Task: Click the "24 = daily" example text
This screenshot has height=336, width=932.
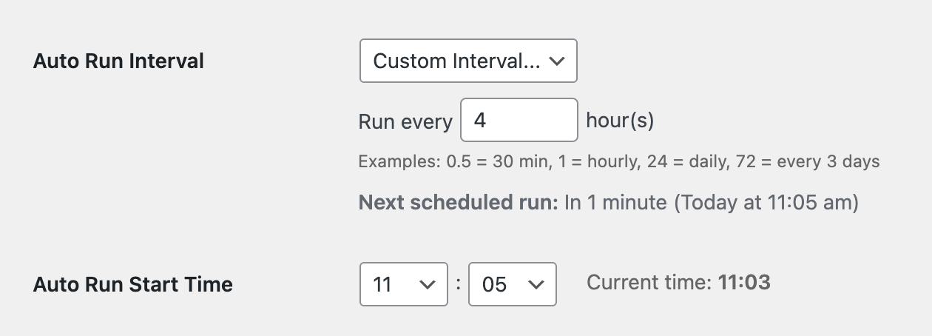Action: [x=685, y=161]
